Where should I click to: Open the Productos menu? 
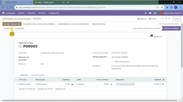click(31, 13)
